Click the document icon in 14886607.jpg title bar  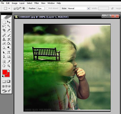tap(16, 17)
